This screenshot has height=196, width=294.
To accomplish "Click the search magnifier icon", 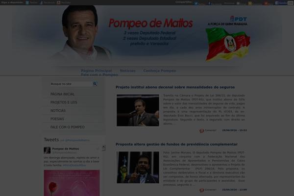I will (95, 84).
